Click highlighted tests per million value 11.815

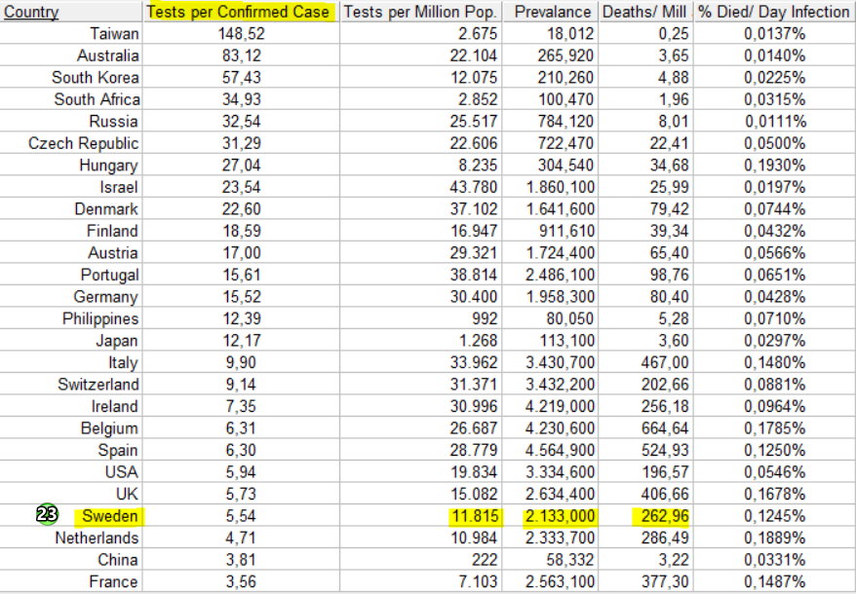pyautogui.click(x=475, y=515)
